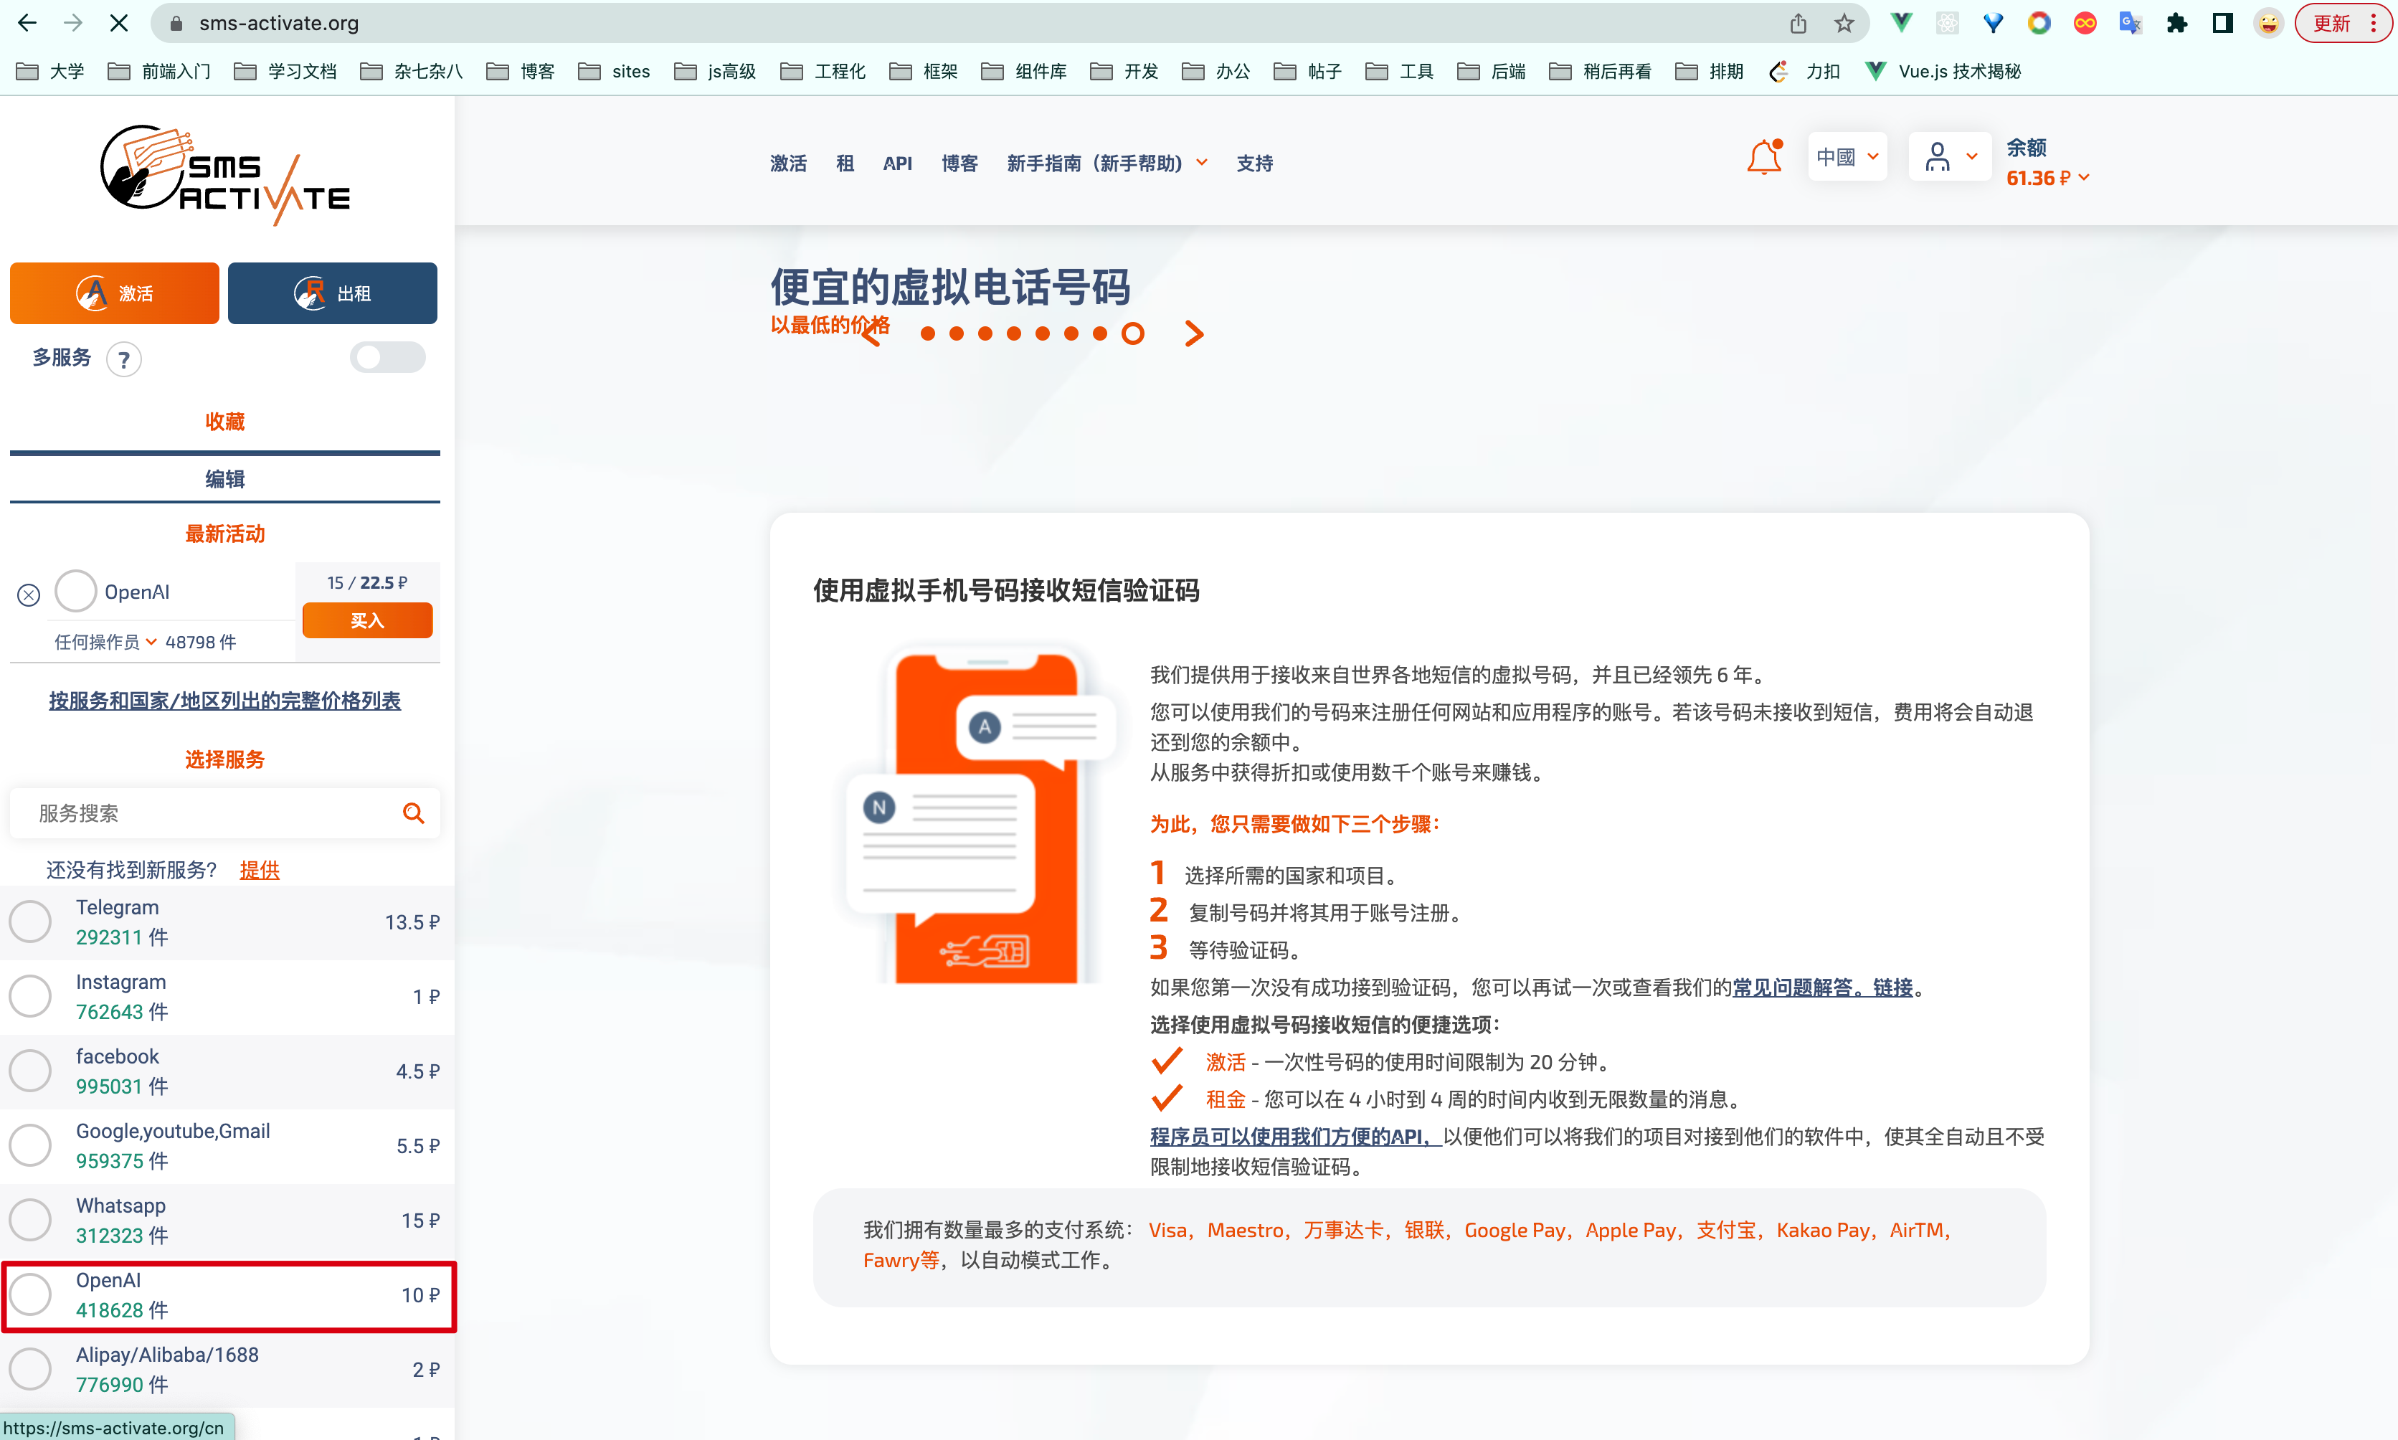Image resolution: width=2398 pixels, height=1440 pixels.
Task: Bookmark this page with the star icon
Action: (x=1844, y=23)
